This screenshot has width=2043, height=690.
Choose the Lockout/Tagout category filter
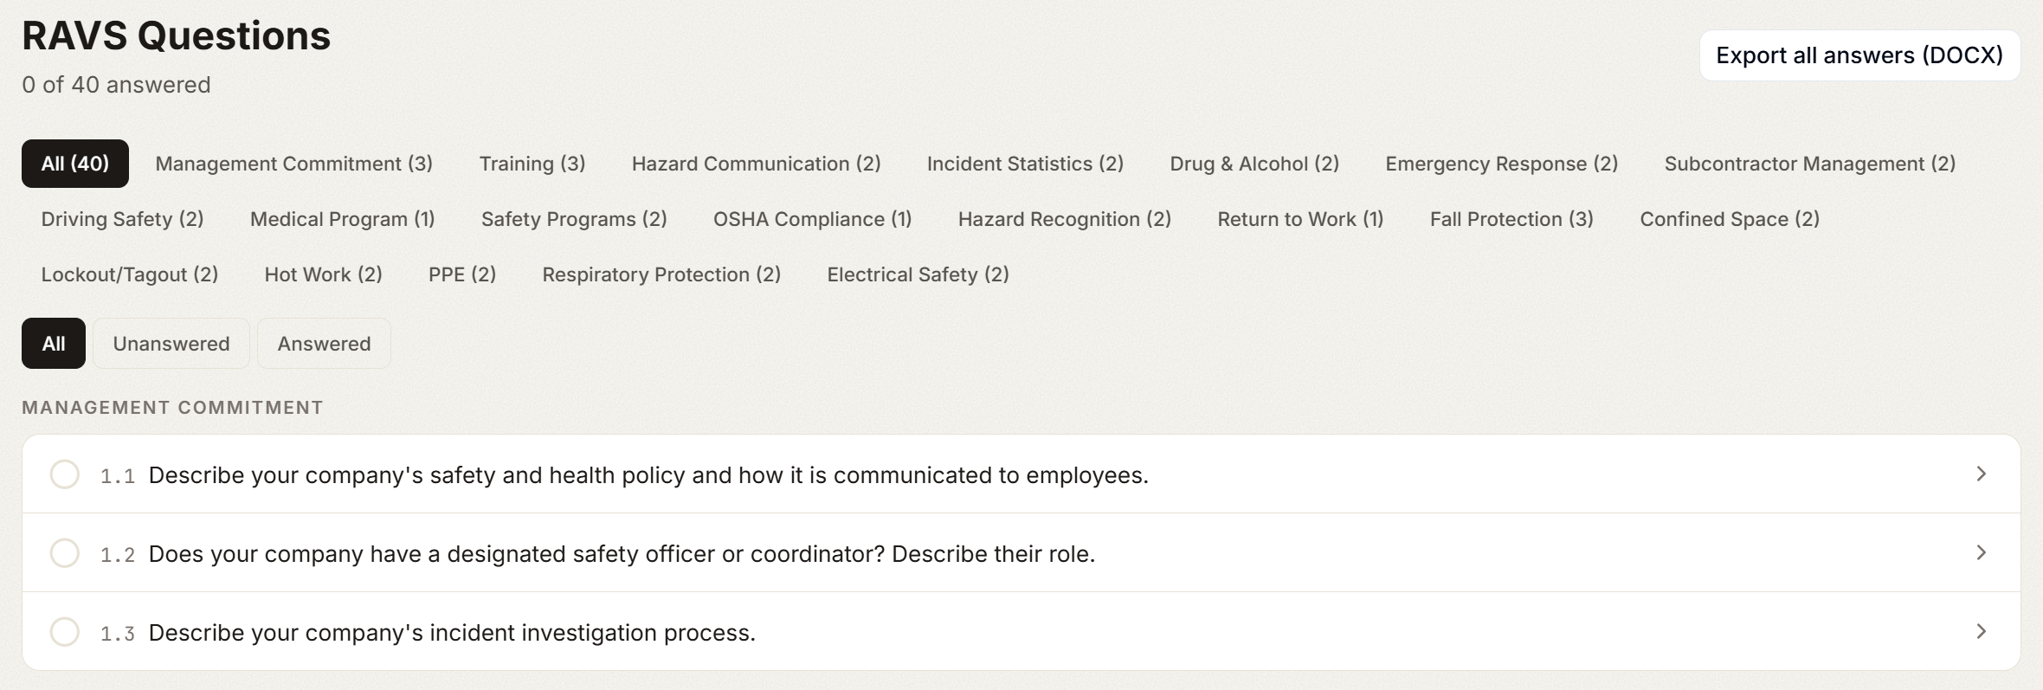pyautogui.click(x=130, y=274)
